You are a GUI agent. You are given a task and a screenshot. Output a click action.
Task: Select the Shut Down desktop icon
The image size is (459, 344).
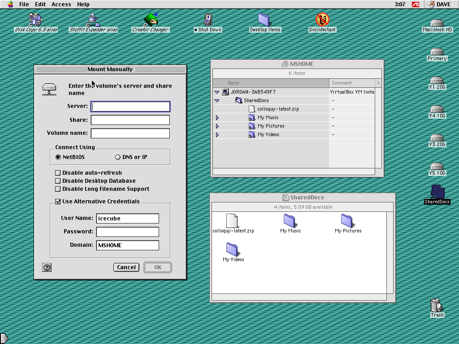tap(208, 20)
